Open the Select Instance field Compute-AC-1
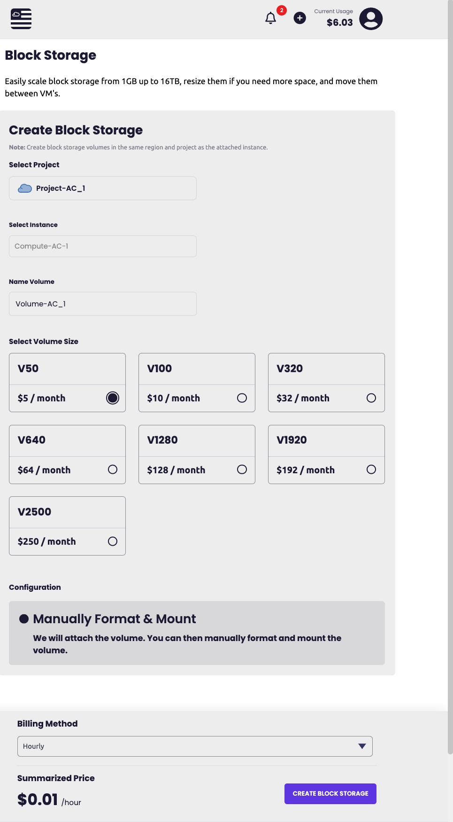 (x=102, y=246)
